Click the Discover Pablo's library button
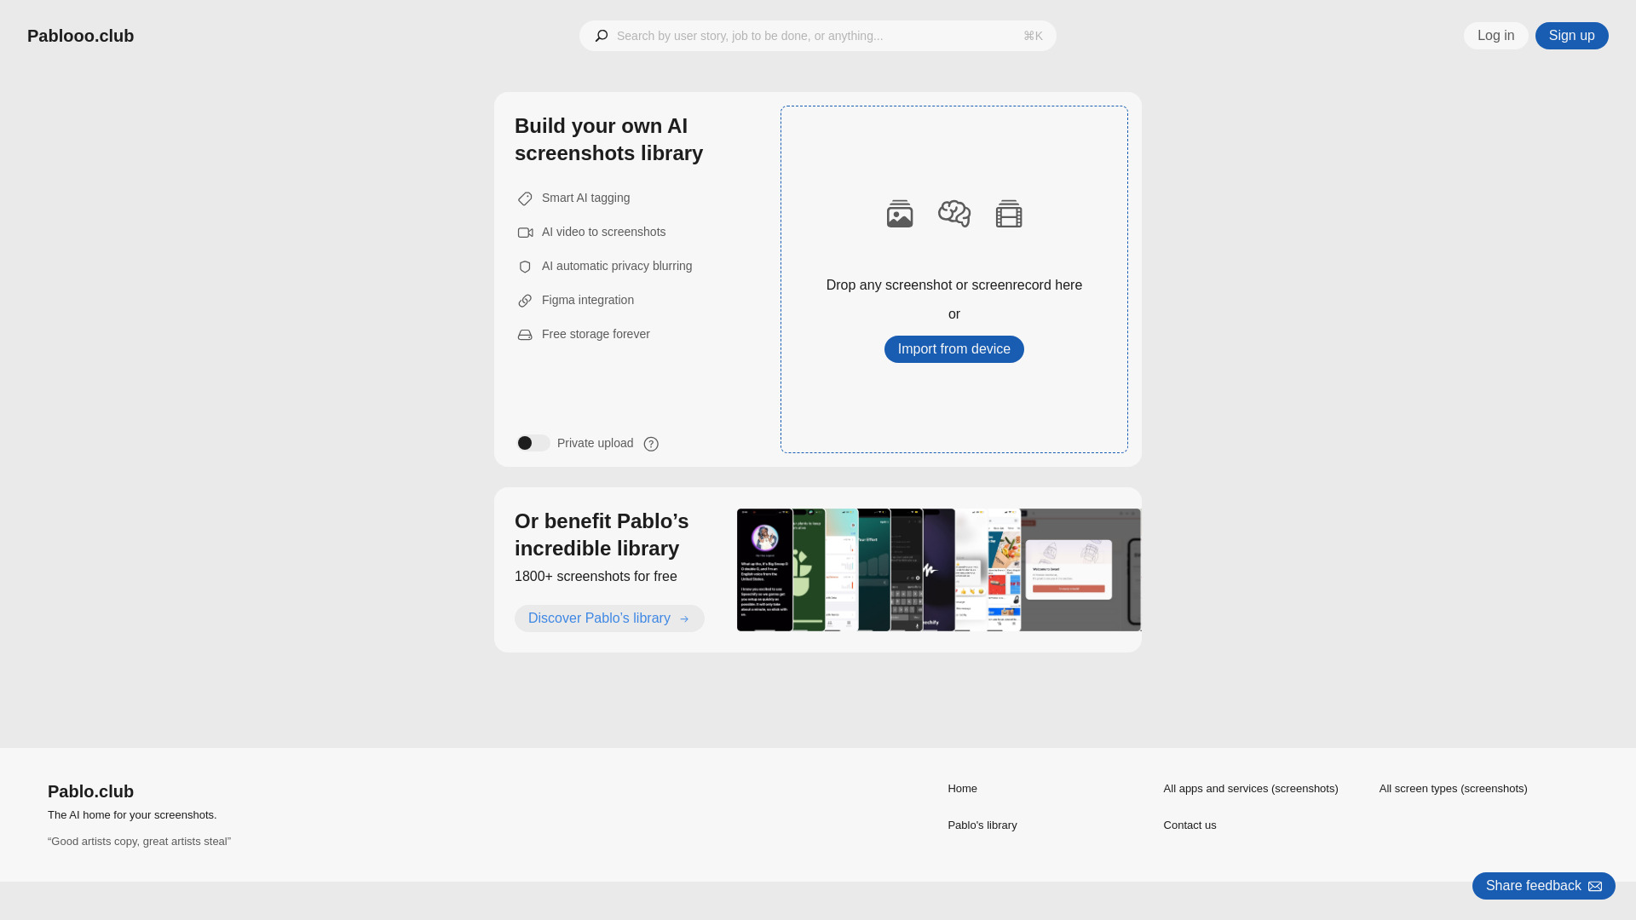Image resolution: width=1636 pixels, height=920 pixels. click(x=609, y=618)
